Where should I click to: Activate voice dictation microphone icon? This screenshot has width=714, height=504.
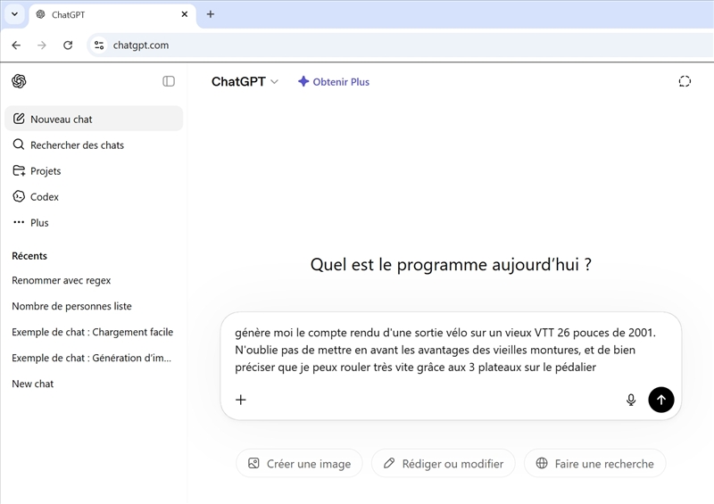(x=631, y=400)
